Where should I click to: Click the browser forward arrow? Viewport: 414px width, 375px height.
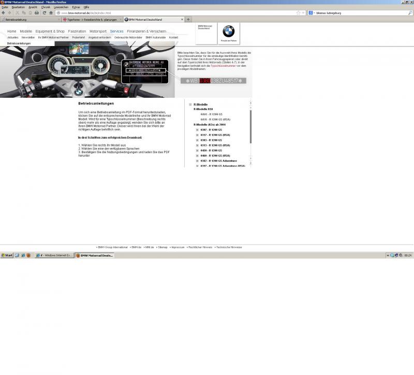coord(10,12)
